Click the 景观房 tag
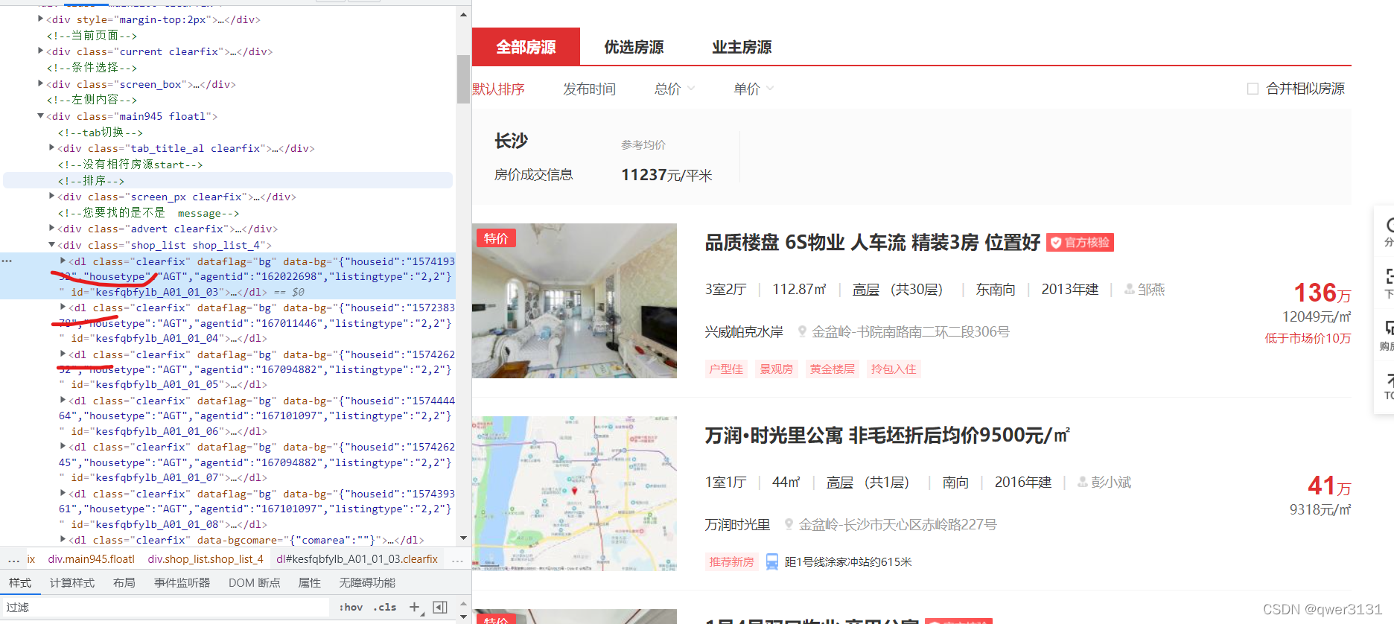Image resolution: width=1394 pixels, height=624 pixels. click(x=776, y=369)
